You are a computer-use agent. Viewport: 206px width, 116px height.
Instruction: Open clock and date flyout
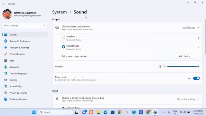[x=198, y=112]
